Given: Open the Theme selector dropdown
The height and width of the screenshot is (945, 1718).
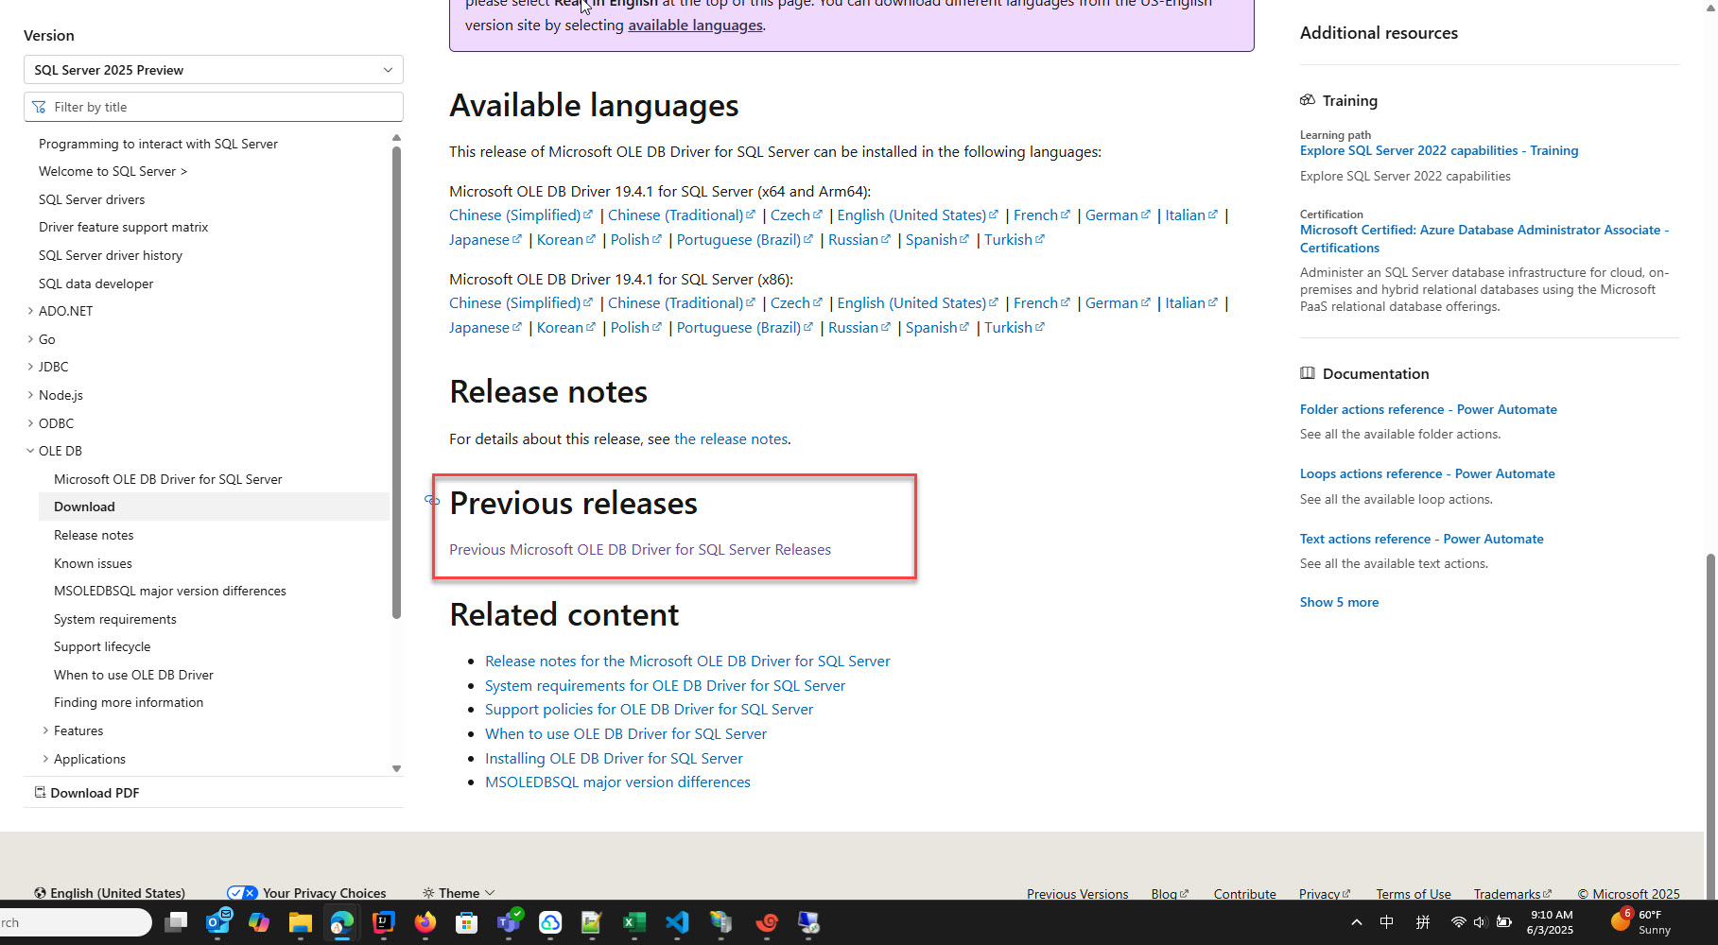Looking at the screenshot, I should 459,893.
